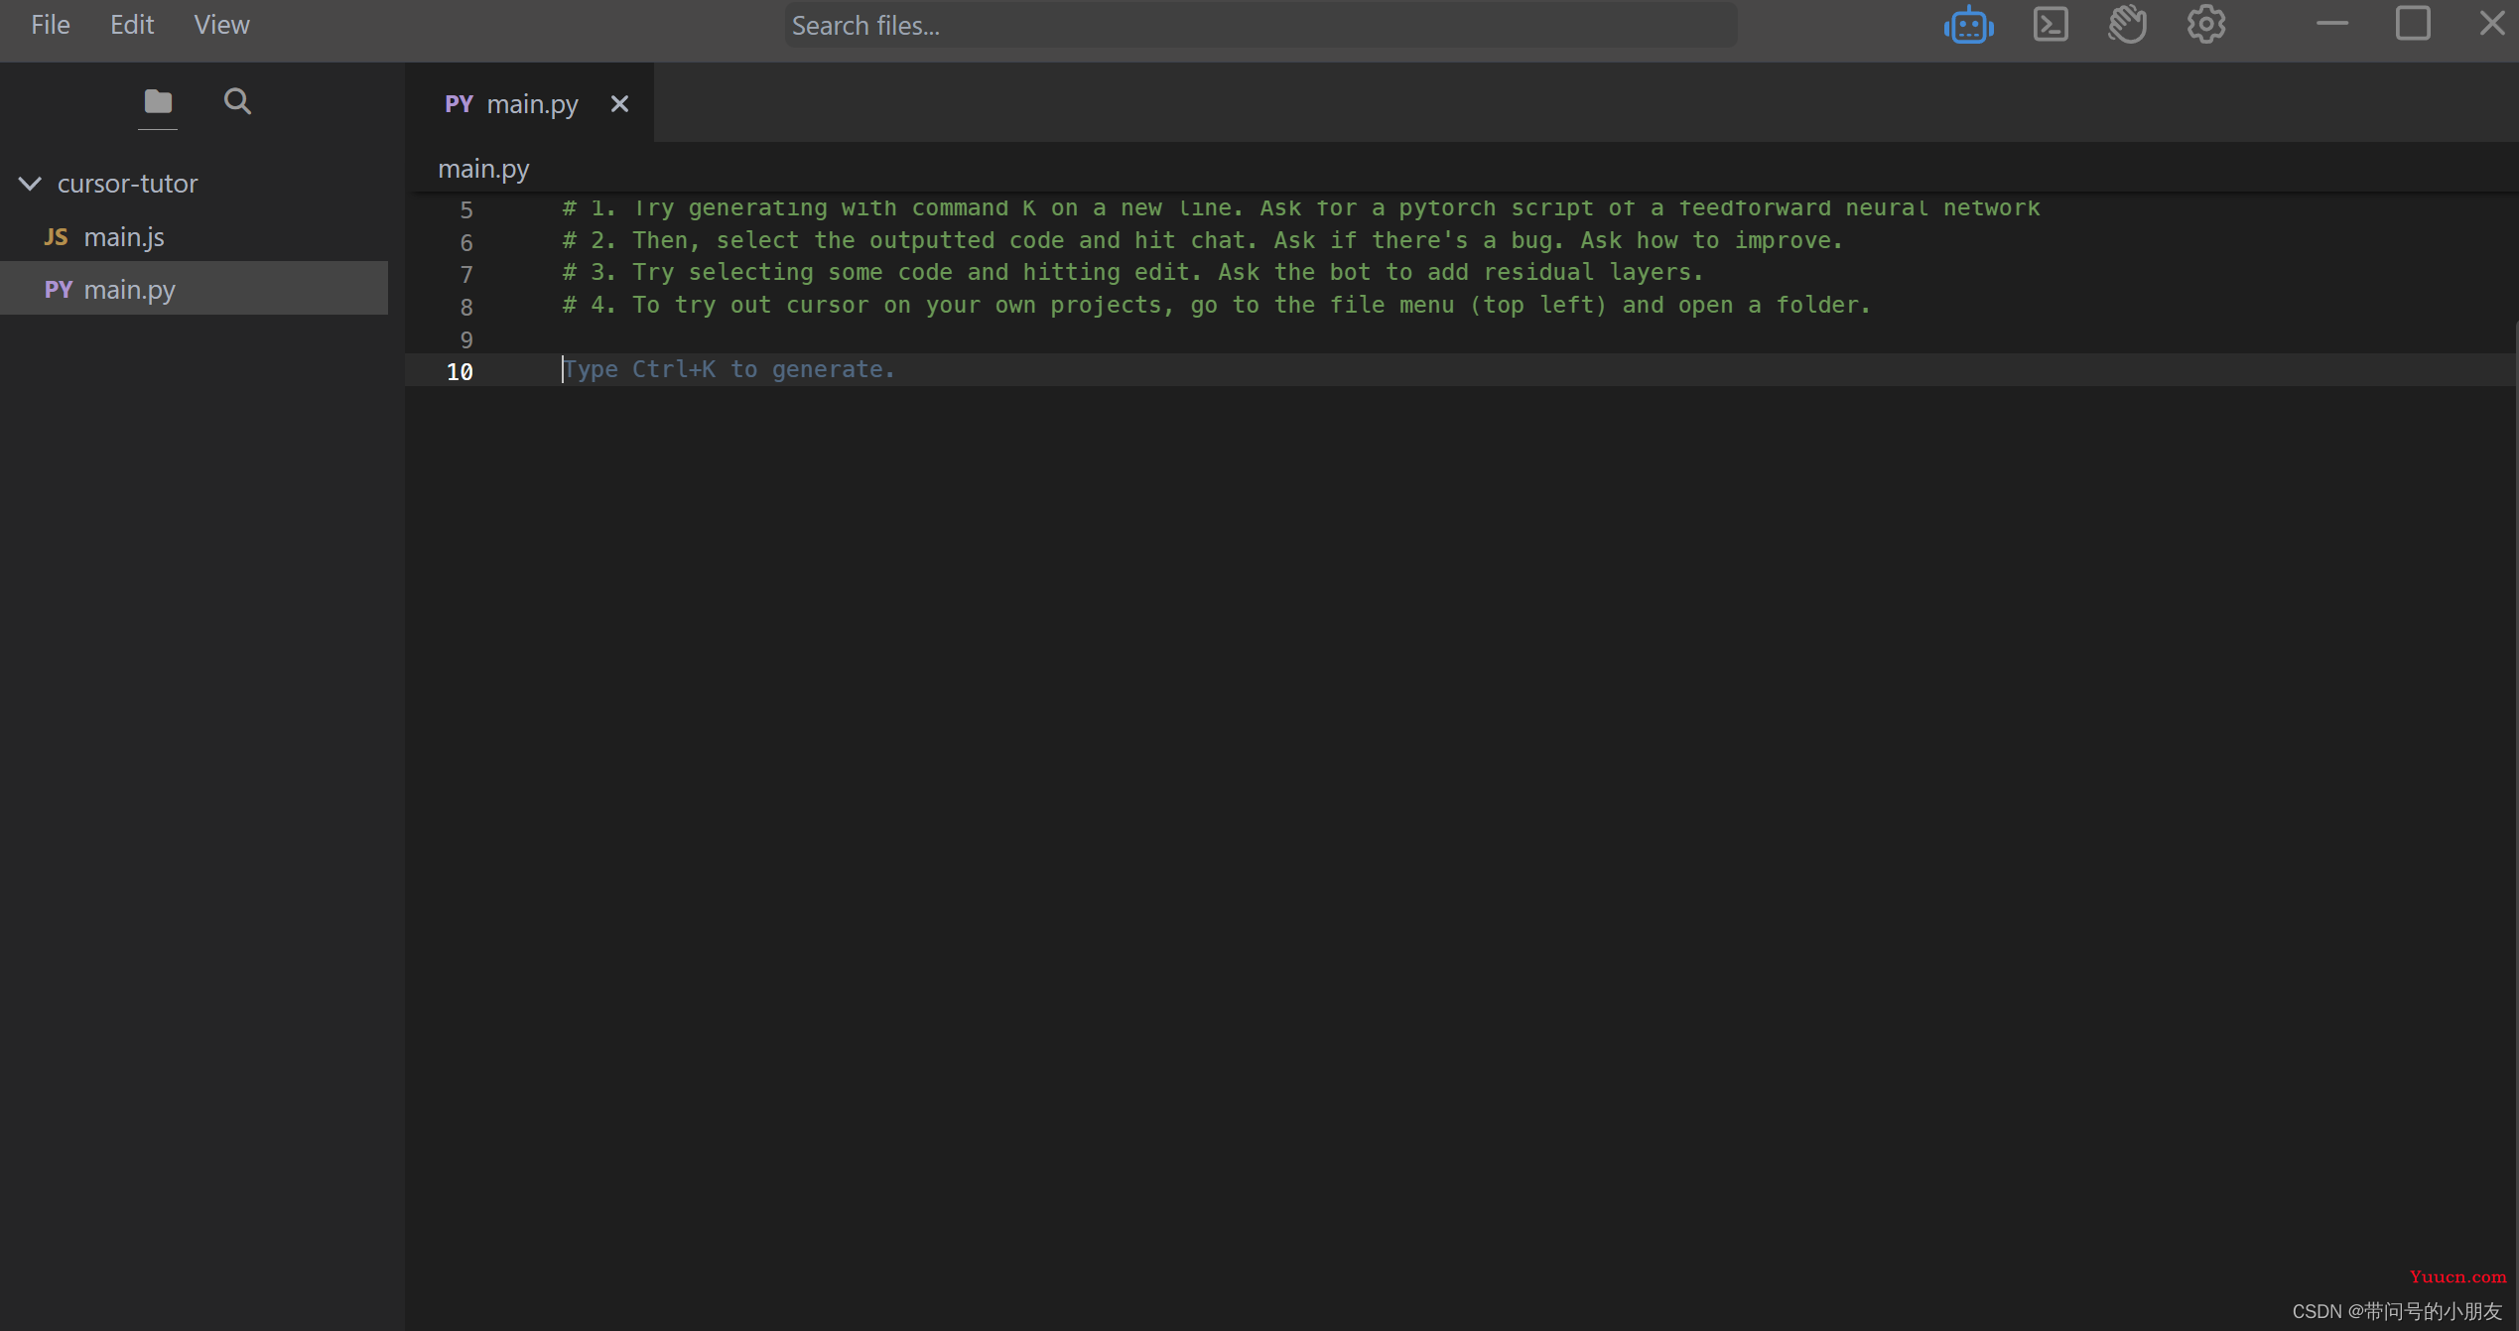Image resolution: width=2519 pixels, height=1331 pixels.
Task: Click the Search files input field
Action: tap(1259, 25)
